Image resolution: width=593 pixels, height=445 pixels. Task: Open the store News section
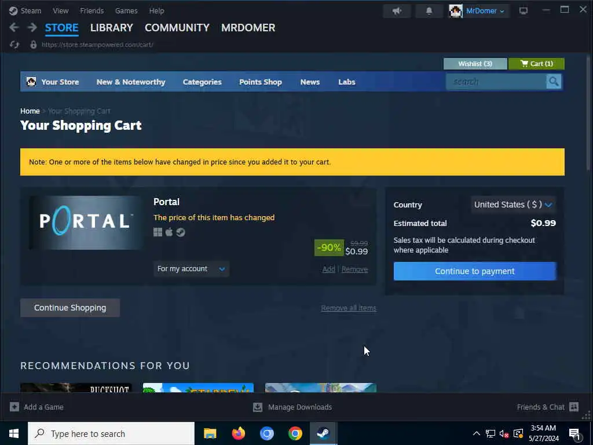(310, 82)
